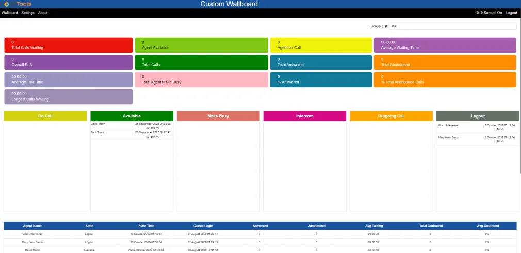
Task: Click the On Call panel header
Action: click(x=45, y=116)
